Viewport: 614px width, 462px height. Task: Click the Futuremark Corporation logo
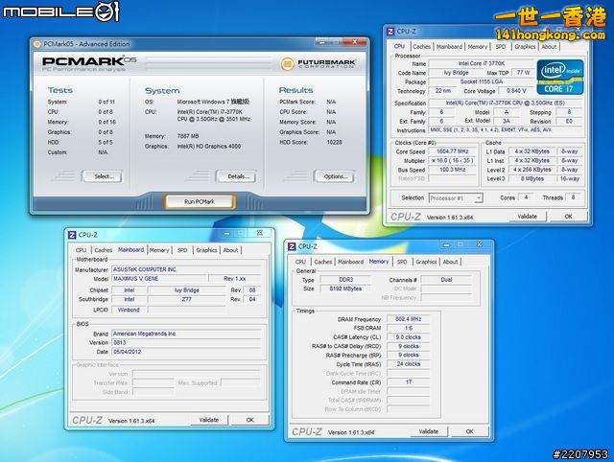tap(319, 64)
